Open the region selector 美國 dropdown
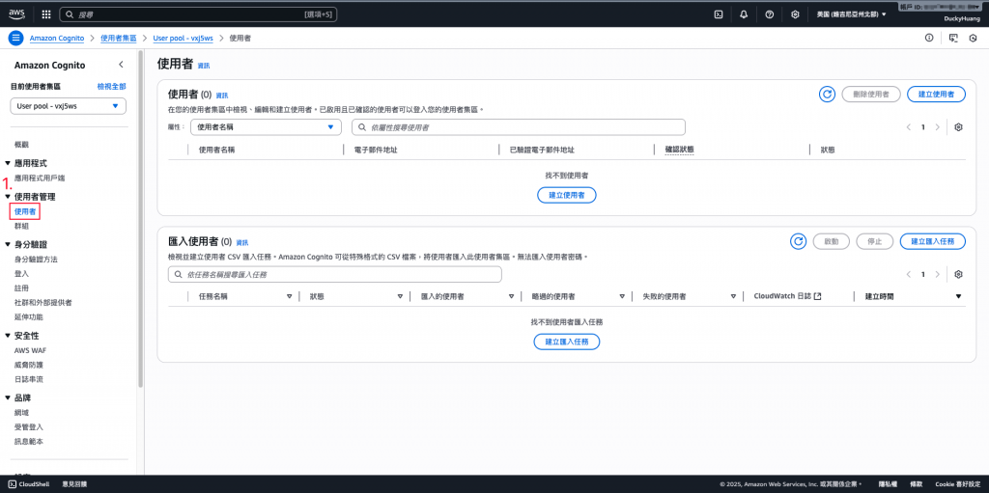The height and width of the screenshot is (493, 989). click(852, 14)
